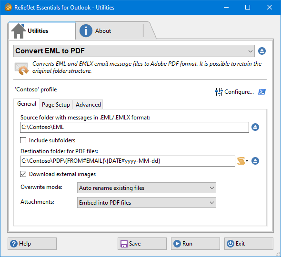
Task: Open the Overwrite mode dropdown
Action: (x=147, y=188)
